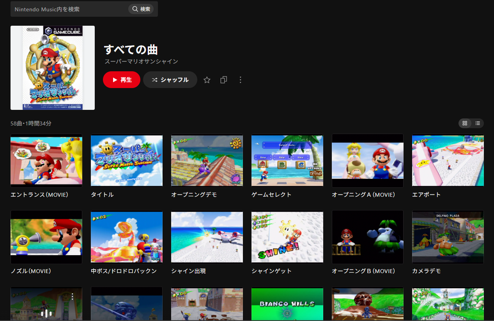Play the エントランス (MOVIE) track thumbnail
494x321 pixels.
46,160
